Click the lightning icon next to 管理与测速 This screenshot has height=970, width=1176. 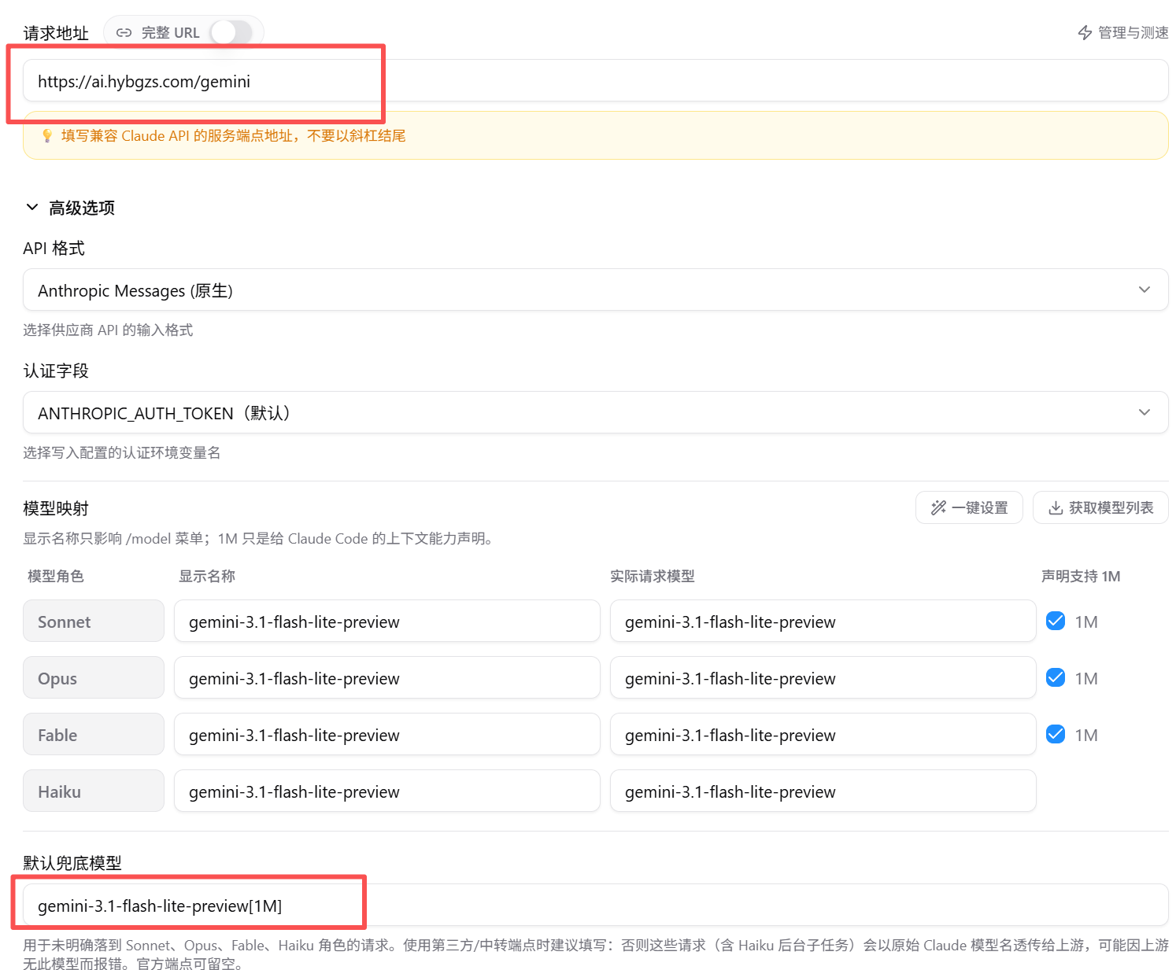click(1085, 33)
